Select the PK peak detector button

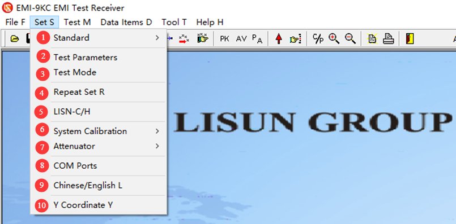pyautogui.click(x=224, y=38)
